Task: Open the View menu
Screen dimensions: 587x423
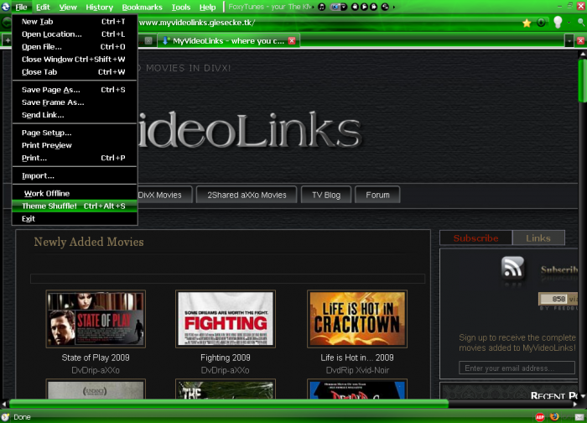Action: [x=68, y=7]
